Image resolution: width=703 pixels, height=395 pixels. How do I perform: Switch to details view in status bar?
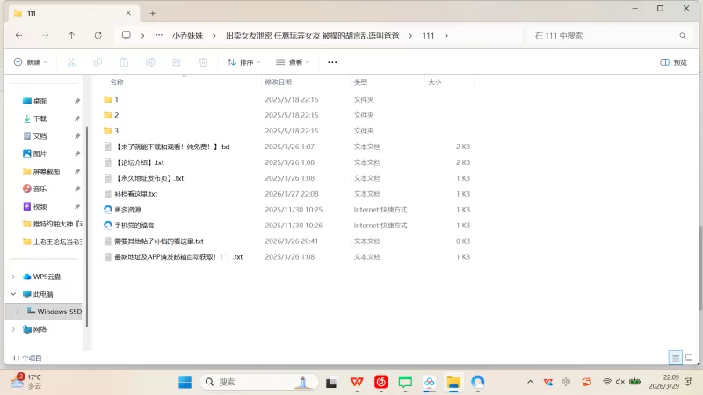point(675,357)
